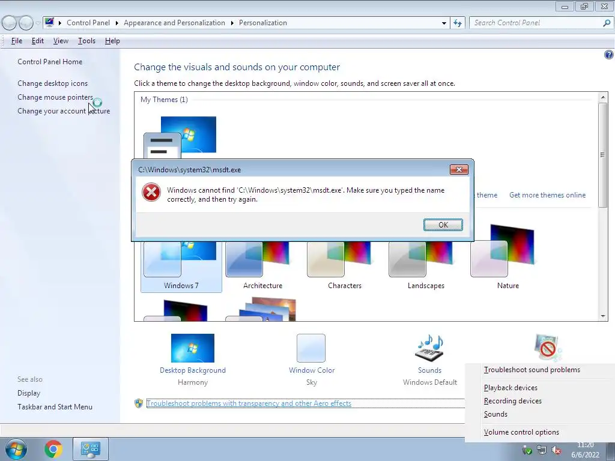
Task: Click the Control Panel icon in the address bar
Action: click(49, 22)
